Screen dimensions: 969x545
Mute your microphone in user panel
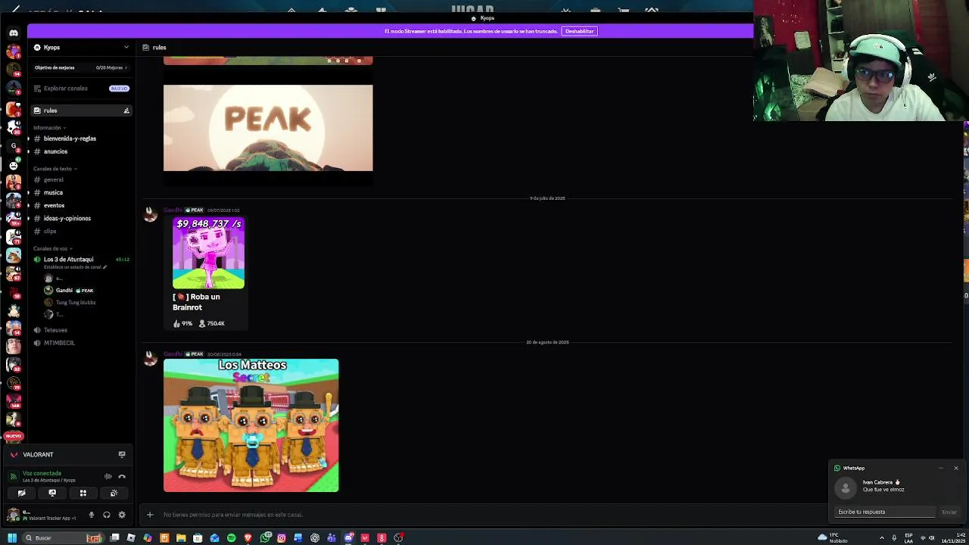(92, 515)
